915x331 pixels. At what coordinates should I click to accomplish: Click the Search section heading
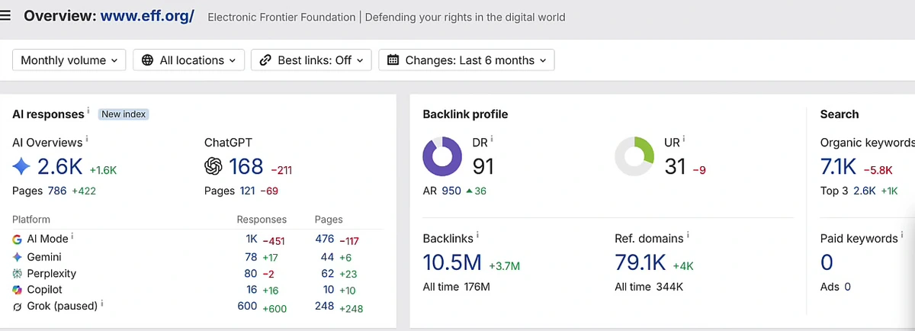coord(840,114)
